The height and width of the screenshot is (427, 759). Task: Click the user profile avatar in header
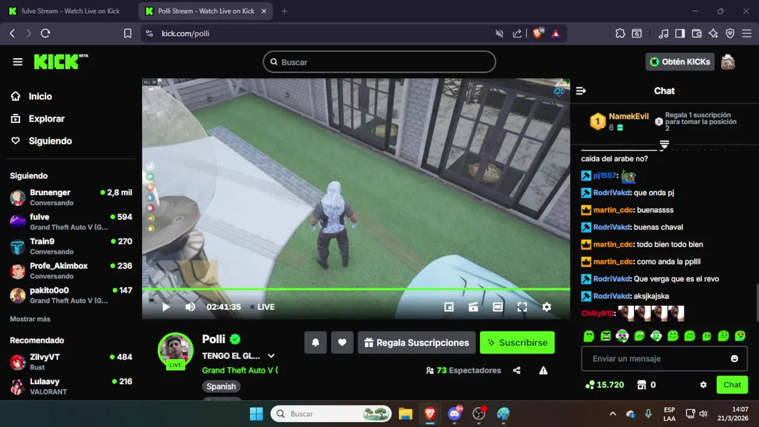pyautogui.click(x=728, y=62)
